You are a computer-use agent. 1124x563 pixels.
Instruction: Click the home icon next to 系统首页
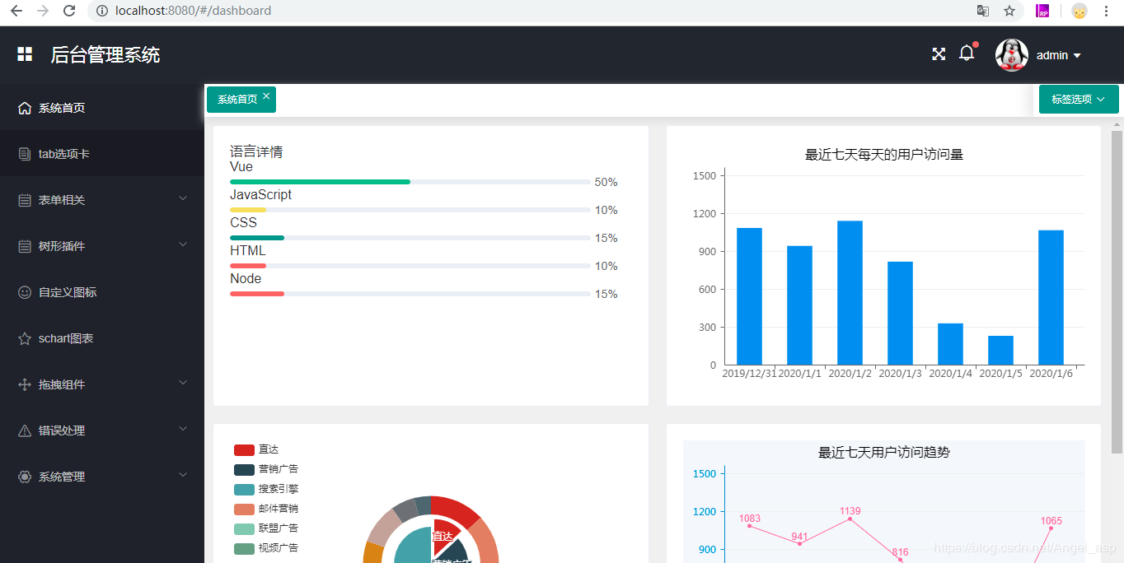[25, 108]
